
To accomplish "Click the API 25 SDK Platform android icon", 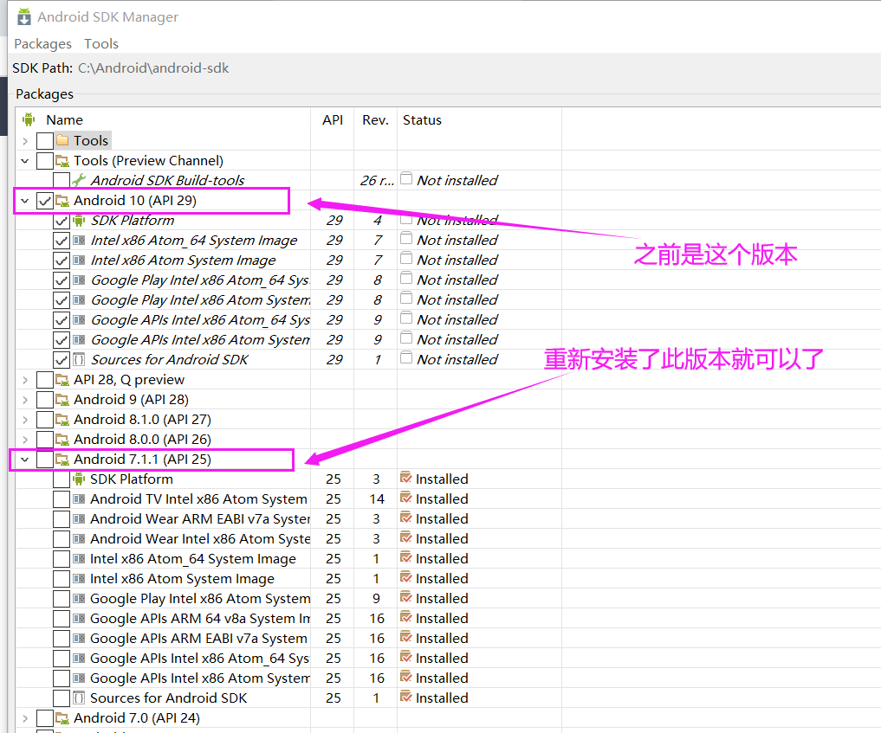I will click(79, 479).
